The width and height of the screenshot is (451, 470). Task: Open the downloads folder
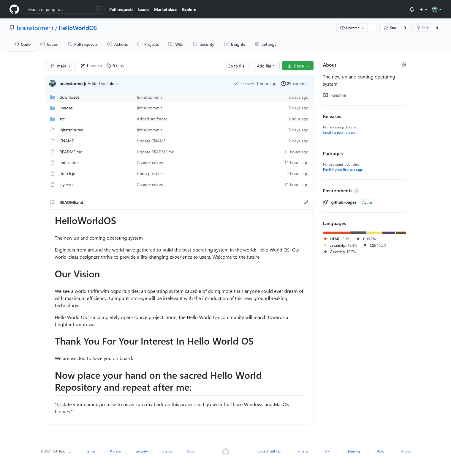pos(69,97)
